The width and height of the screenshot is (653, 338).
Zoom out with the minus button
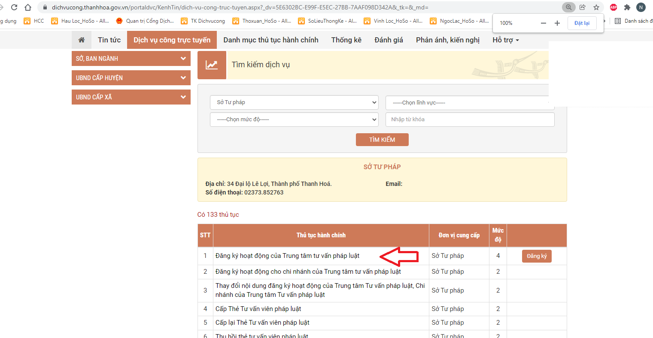pos(543,23)
